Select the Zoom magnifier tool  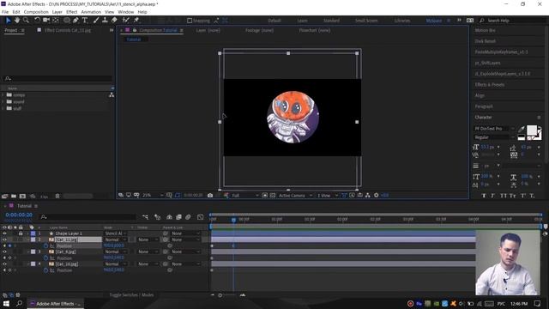click(26, 21)
